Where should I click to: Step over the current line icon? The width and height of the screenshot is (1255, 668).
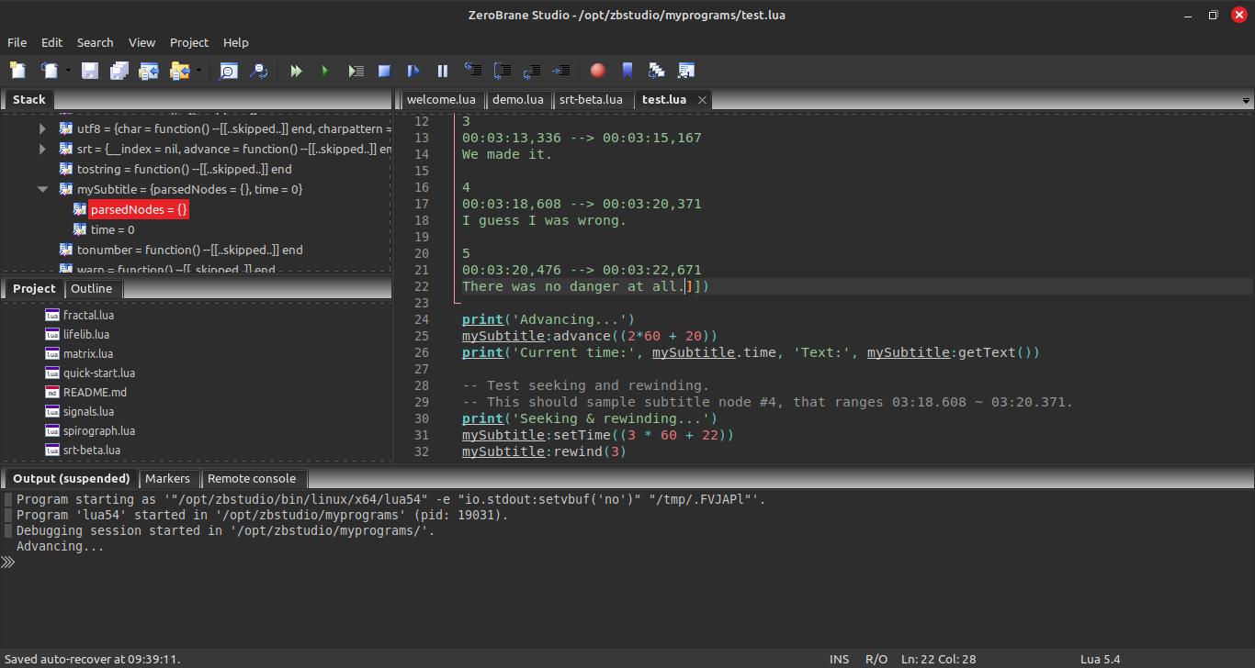502,70
